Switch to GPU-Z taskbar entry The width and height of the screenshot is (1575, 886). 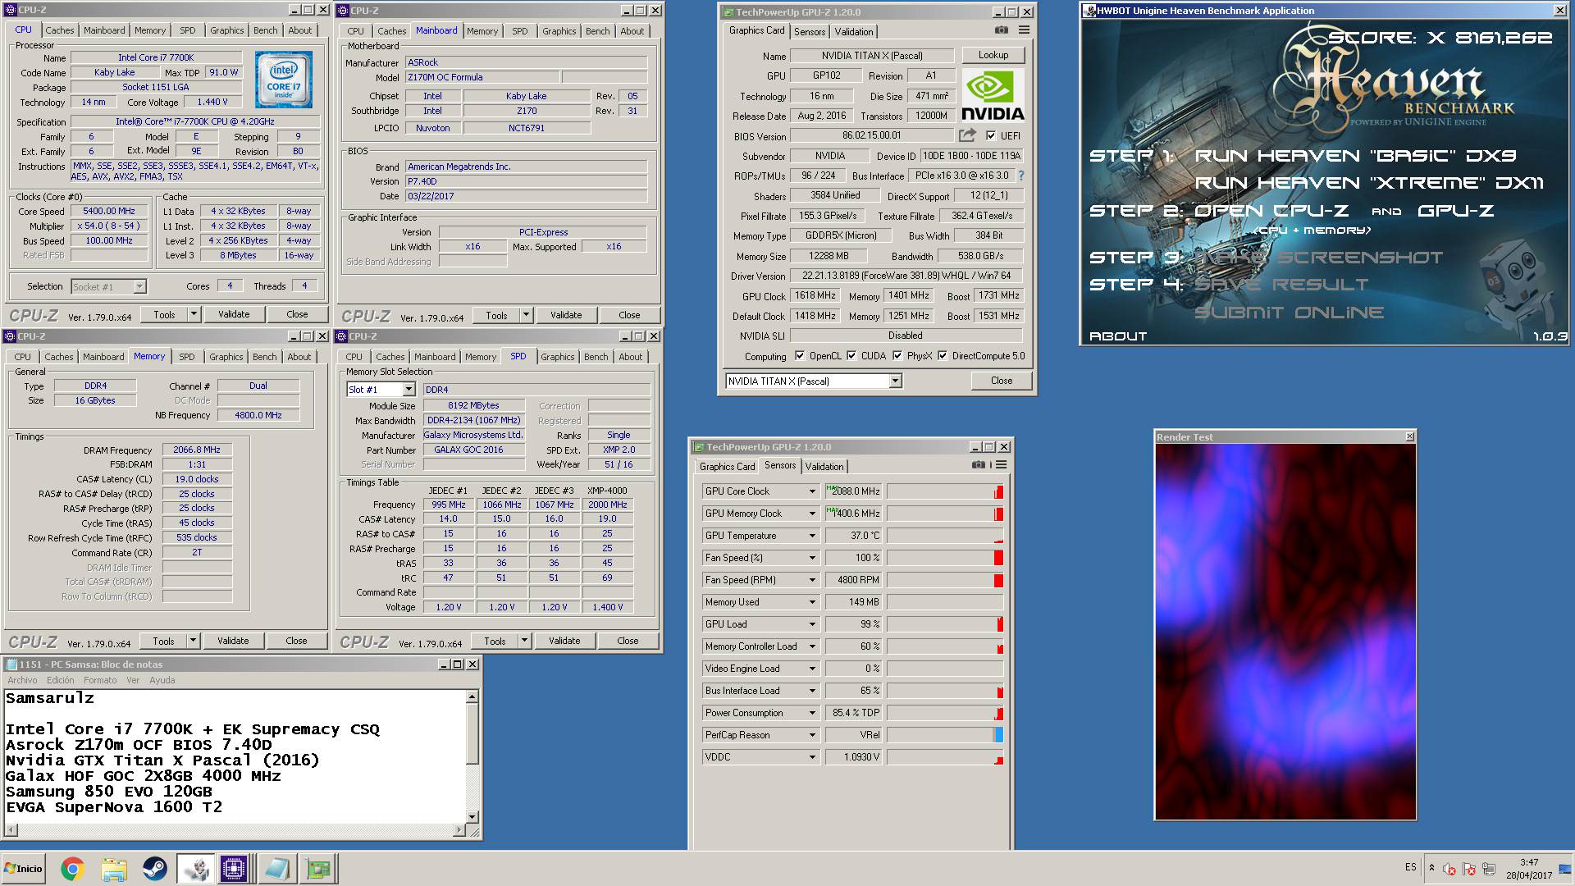[x=317, y=869]
